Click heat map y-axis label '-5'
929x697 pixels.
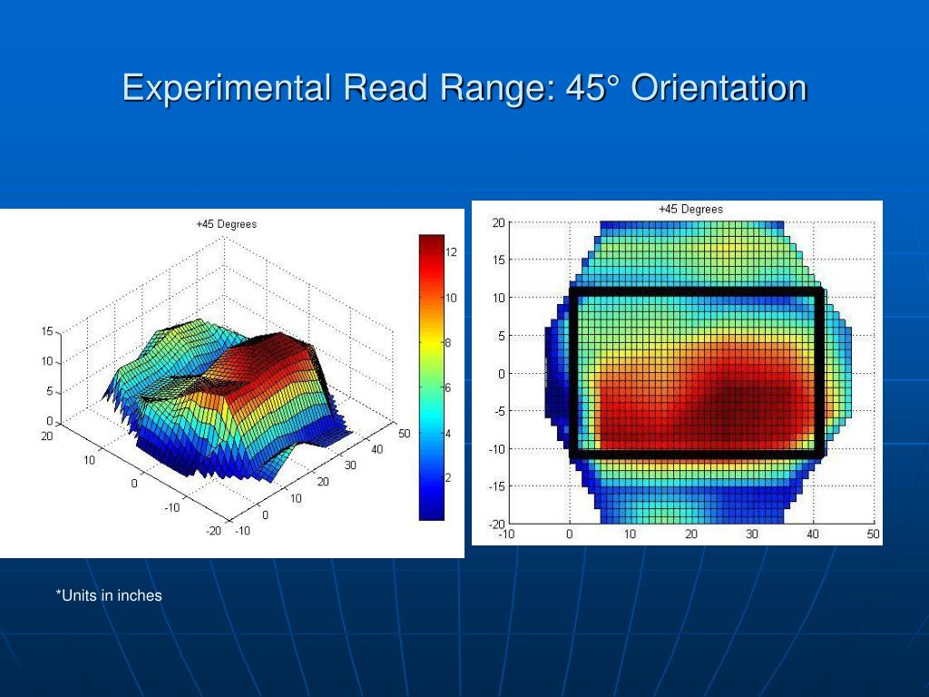pyautogui.click(x=500, y=411)
